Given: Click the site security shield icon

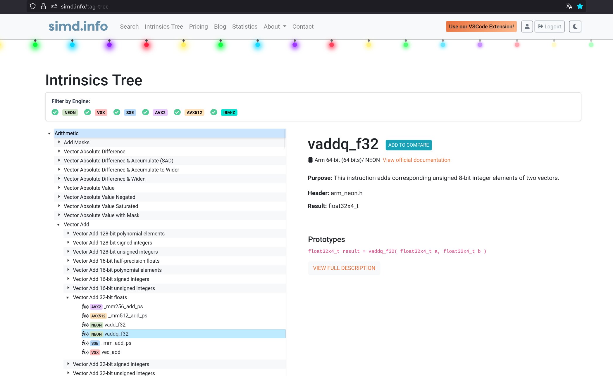Looking at the screenshot, I should pos(33,6).
